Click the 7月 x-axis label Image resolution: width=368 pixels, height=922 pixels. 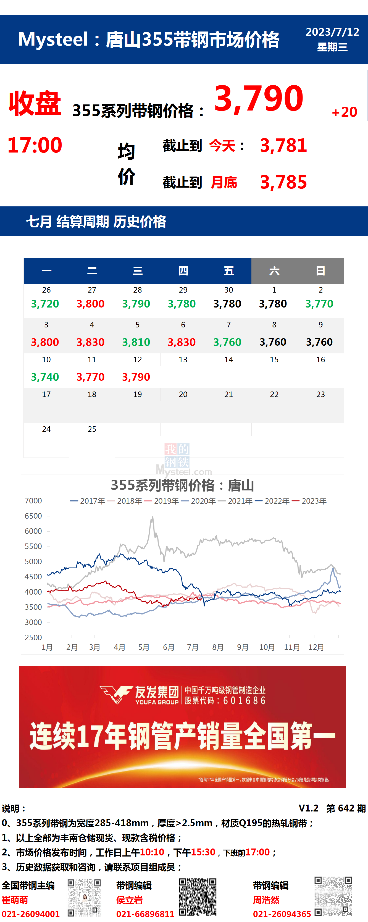pyautogui.click(x=193, y=647)
